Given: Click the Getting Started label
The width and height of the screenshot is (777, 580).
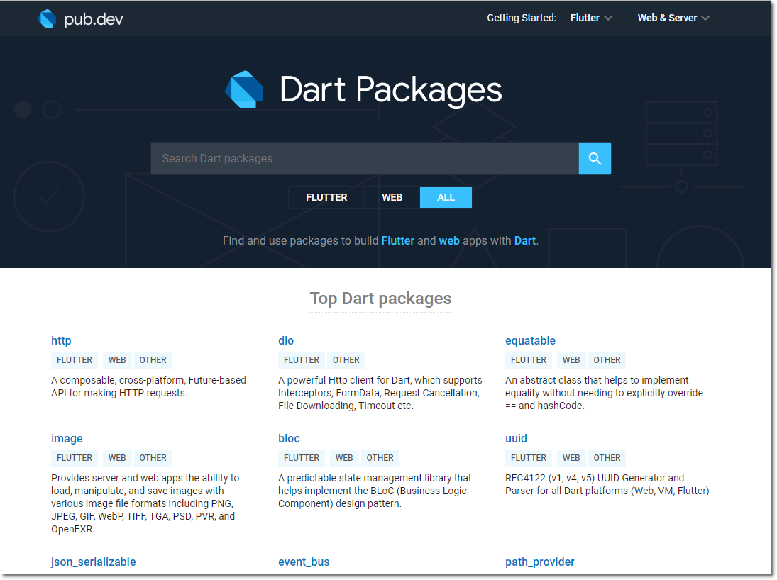Looking at the screenshot, I should click(522, 18).
